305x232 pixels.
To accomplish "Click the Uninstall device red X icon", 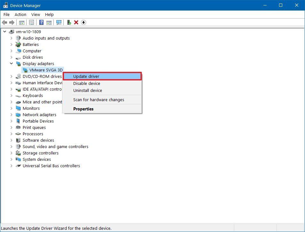I will (76, 22).
